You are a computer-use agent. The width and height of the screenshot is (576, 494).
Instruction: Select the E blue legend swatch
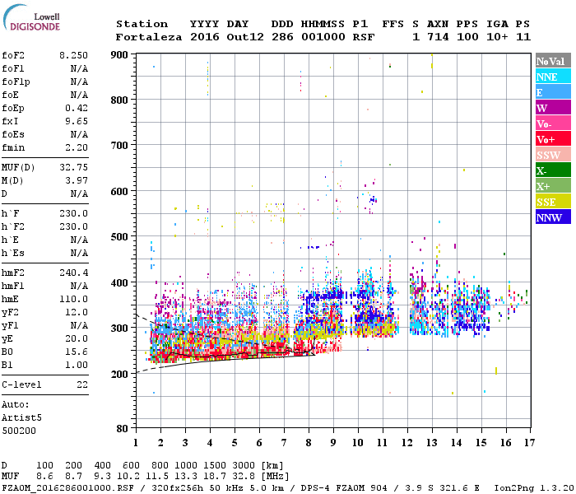point(553,92)
